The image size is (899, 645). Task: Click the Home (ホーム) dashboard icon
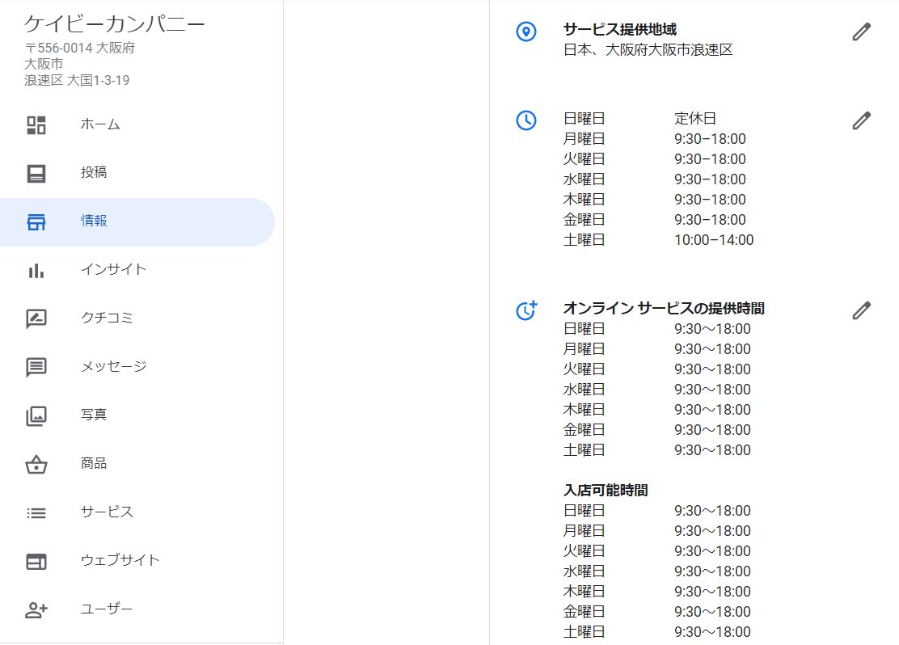tap(36, 125)
